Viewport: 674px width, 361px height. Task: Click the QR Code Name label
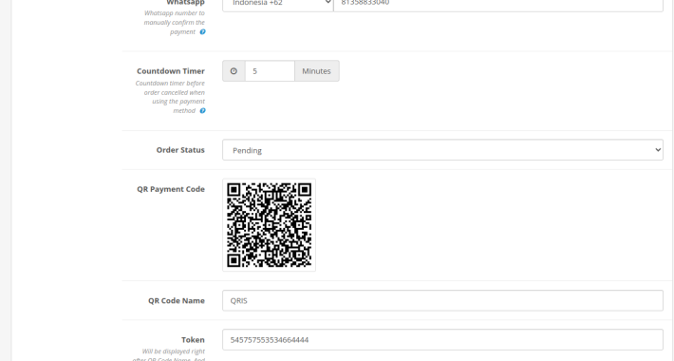(177, 300)
